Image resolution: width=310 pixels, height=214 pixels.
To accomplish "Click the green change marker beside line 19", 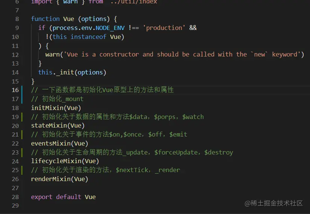I will [22, 117].
